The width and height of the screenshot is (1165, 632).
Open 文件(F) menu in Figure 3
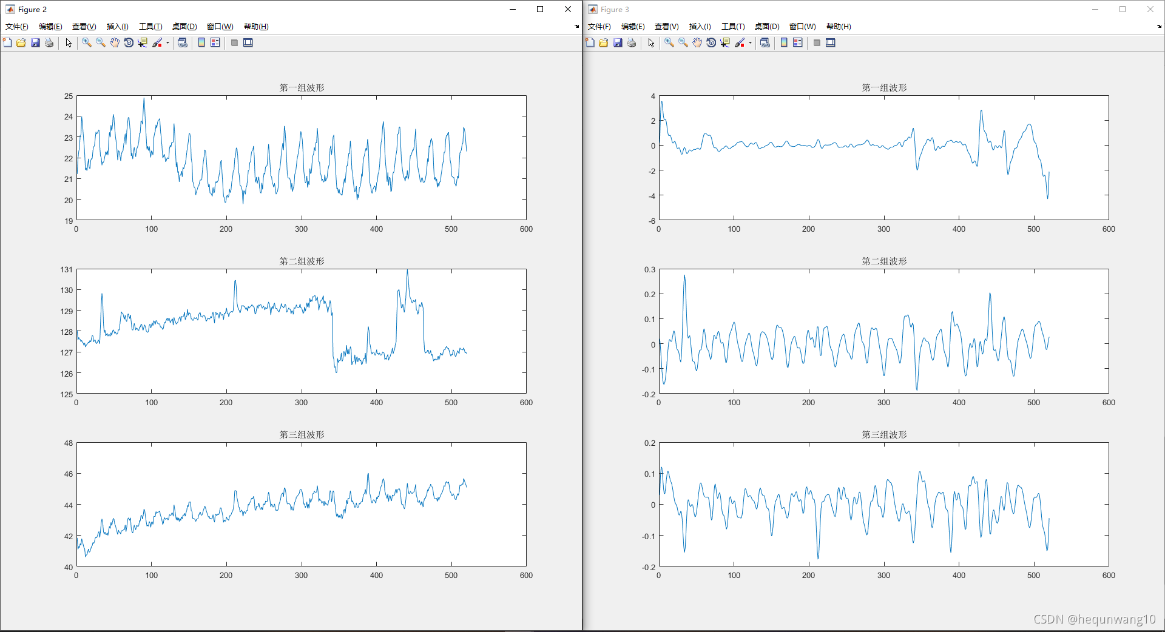pyautogui.click(x=599, y=27)
